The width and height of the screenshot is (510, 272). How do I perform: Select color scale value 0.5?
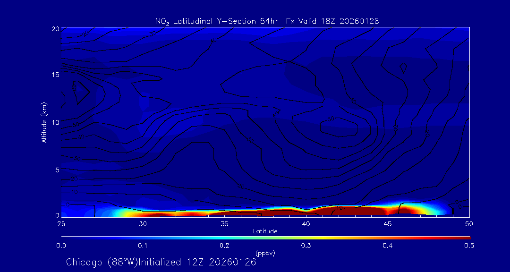[x=469, y=246]
